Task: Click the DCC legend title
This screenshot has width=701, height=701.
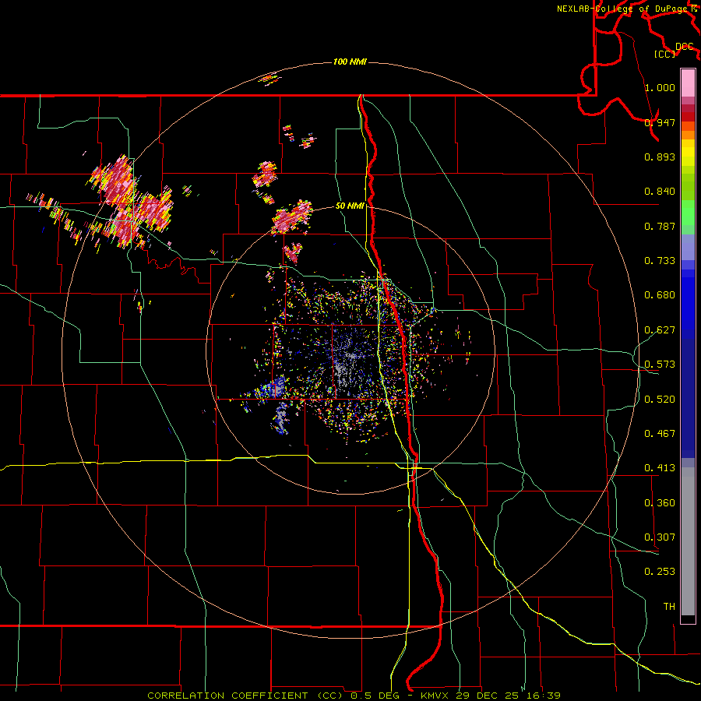Action: tap(684, 47)
